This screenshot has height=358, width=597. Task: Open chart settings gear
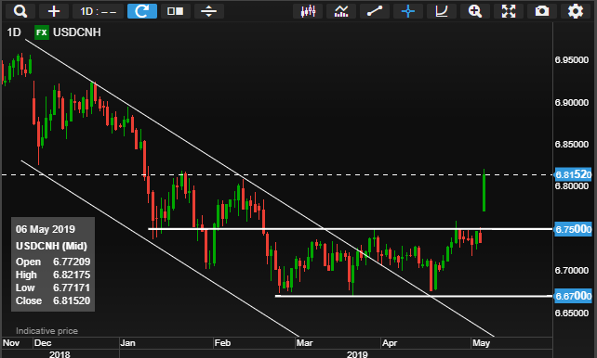click(576, 11)
